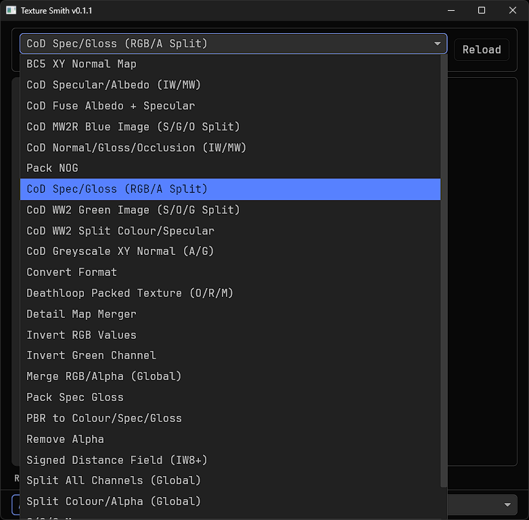Select Invert Green Channel option
The width and height of the screenshot is (529, 520).
click(231, 356)
